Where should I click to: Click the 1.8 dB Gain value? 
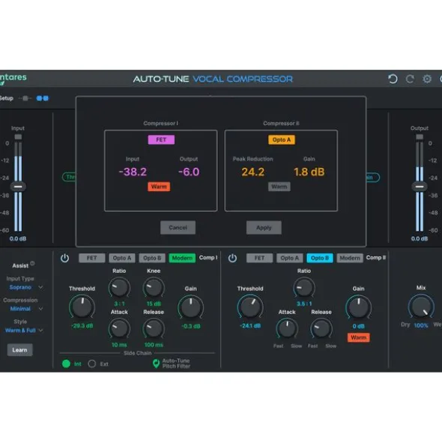point(309,172)
